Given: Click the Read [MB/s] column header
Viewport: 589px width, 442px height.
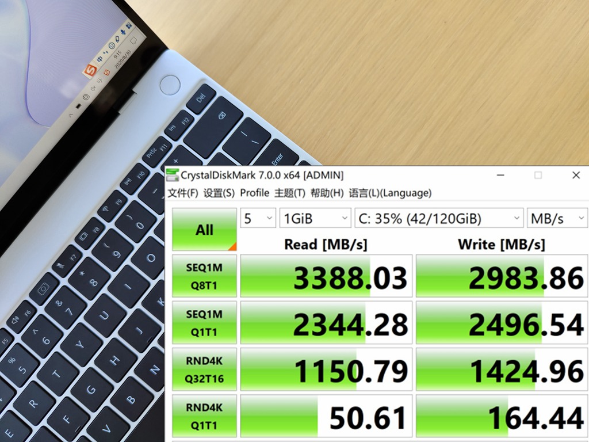Looking at the screenshot, I should [326, 245].
